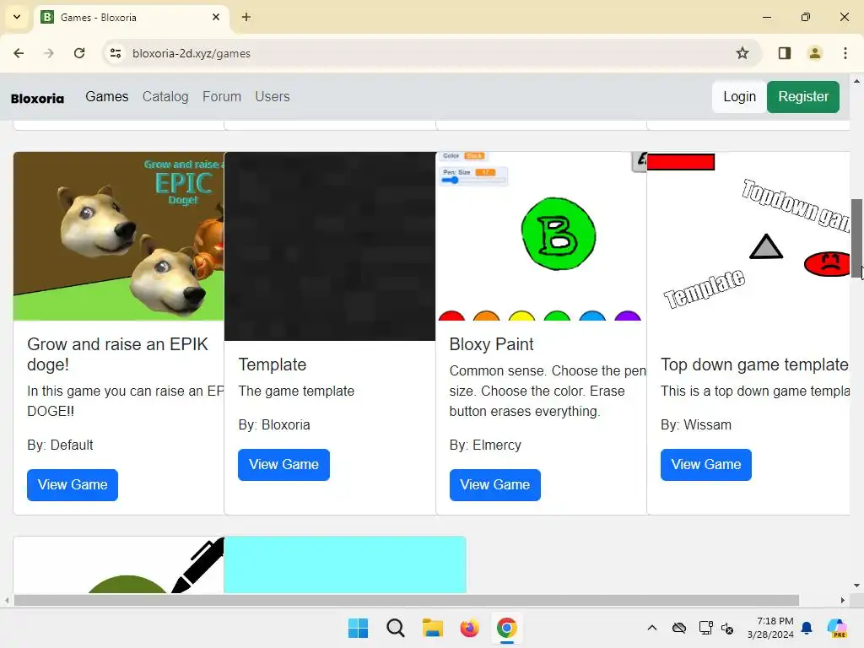This screenshot has width=864, height=648.
Task: Open site information icon in address bar
Action: click(116, 53)
